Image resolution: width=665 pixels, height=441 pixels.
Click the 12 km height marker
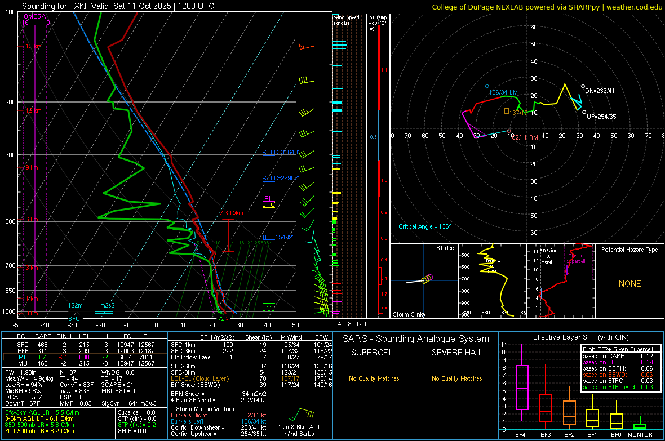33,110
